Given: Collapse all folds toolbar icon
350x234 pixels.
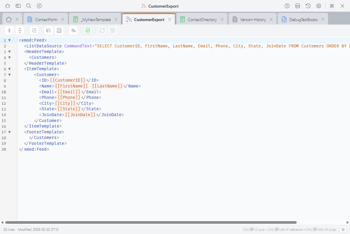Looking at the screenshot, I should 9,30.
